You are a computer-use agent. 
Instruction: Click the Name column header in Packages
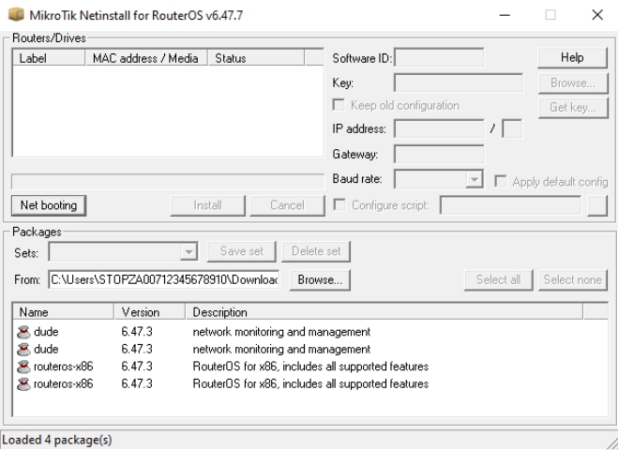[64, 312]
